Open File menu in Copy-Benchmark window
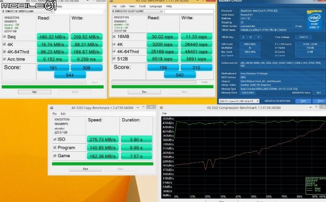Image resolution: width=326 pixels, height=202 pixels. tap(54, 113)
